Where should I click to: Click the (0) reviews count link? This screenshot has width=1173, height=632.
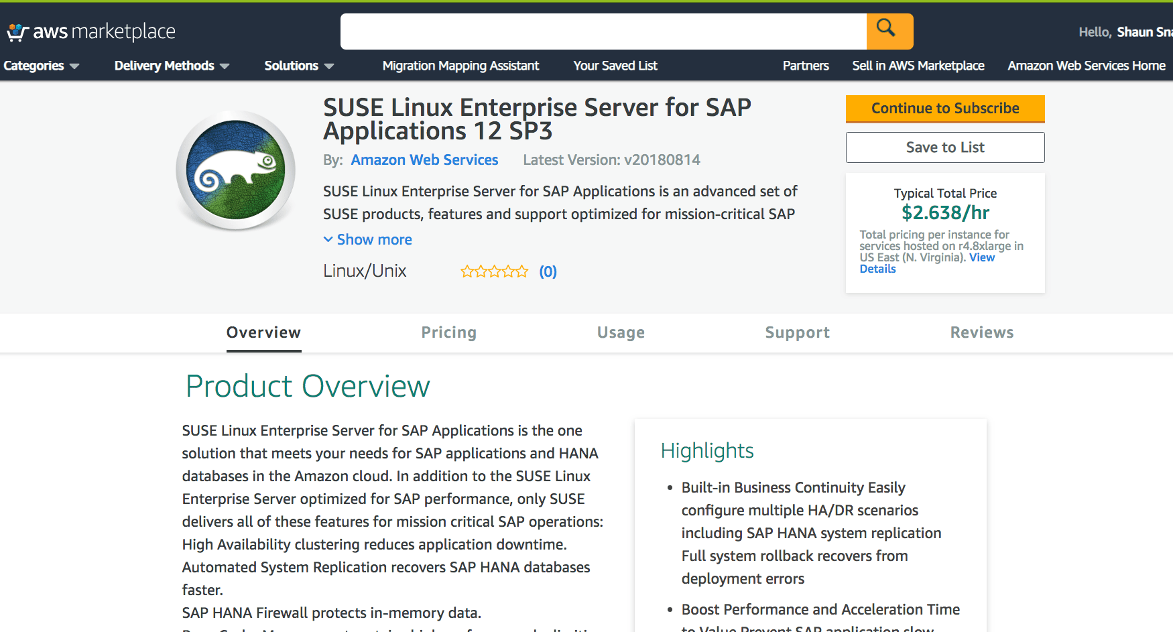pyautogui.click(x=548, y=271)
